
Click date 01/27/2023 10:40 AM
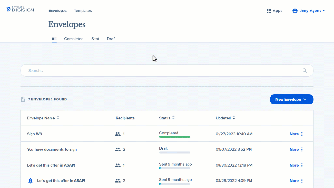tap(234, 134)
